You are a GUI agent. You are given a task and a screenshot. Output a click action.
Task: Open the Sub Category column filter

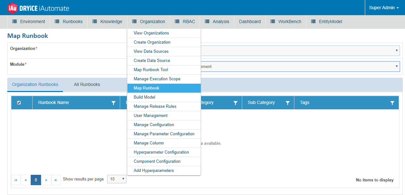(288, 103)
